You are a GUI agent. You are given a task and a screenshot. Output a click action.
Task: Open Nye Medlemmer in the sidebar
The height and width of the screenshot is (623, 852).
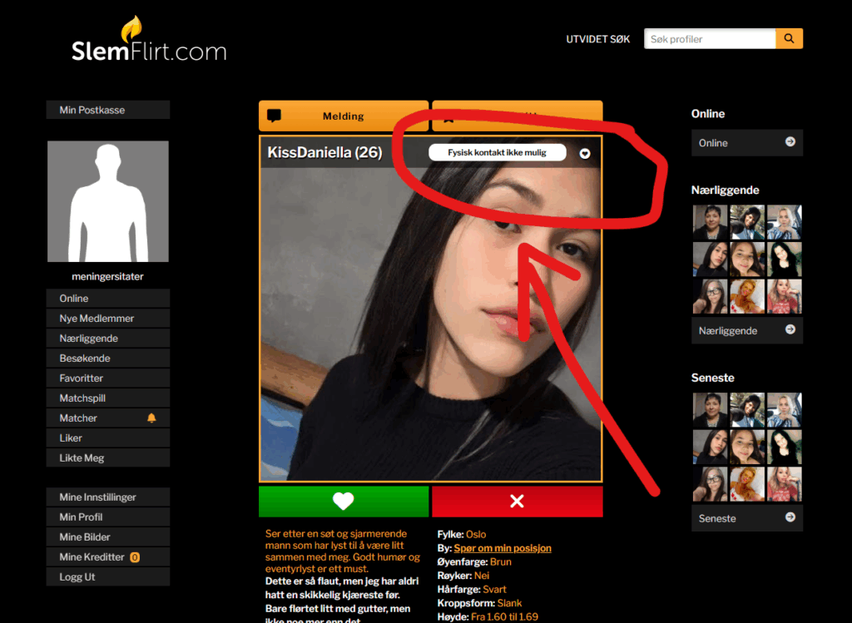pos(108,319)
